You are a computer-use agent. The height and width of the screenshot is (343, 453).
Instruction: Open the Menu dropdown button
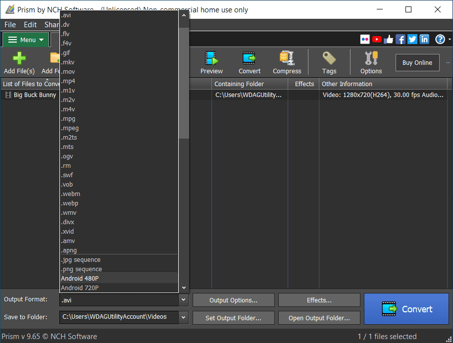[x=26, y=40]
